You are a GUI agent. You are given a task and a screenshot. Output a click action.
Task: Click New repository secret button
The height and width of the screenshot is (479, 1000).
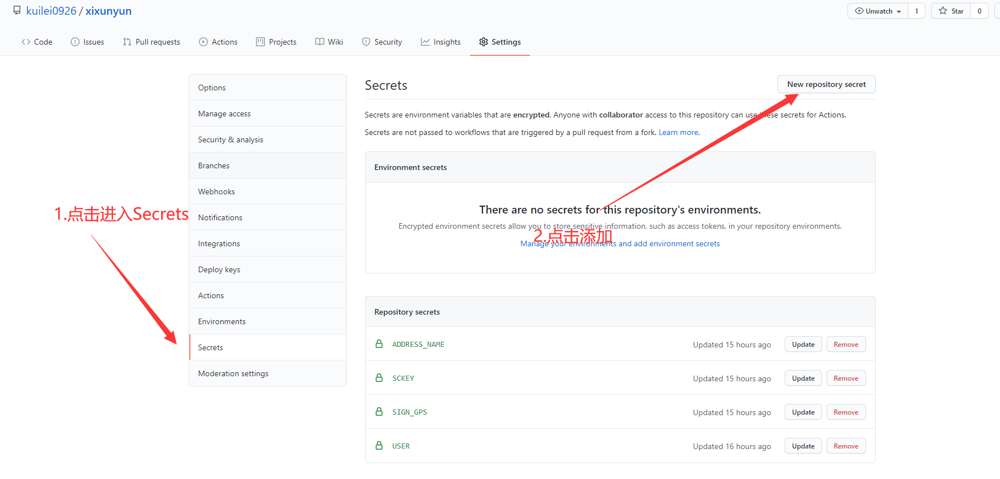pos(827,84)
